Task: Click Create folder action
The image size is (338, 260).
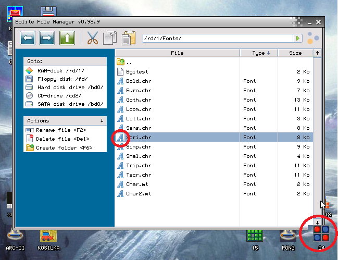Action: [x=64, y=147]
